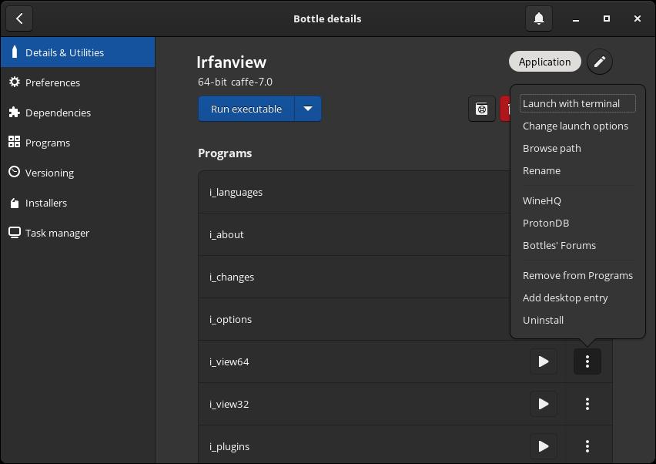Click the Programs section heading
656x464 pixels.
pos(225,153)
